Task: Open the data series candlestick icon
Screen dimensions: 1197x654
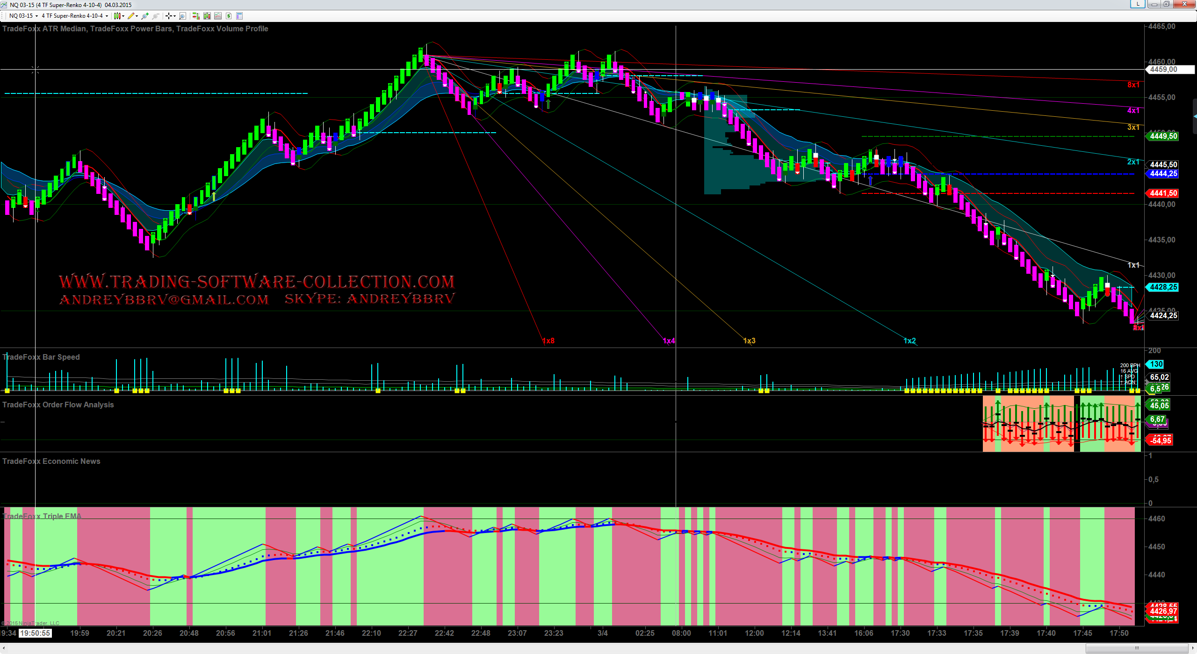Action: (207, 16)
